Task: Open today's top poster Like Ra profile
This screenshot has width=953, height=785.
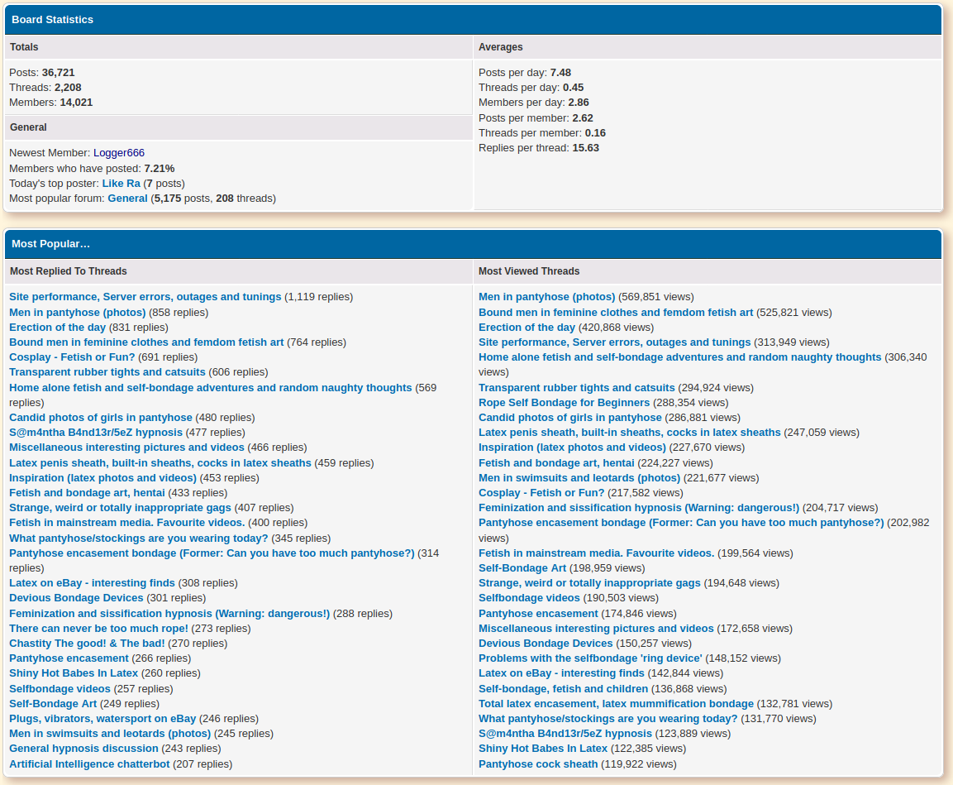Action: [121, 184]
